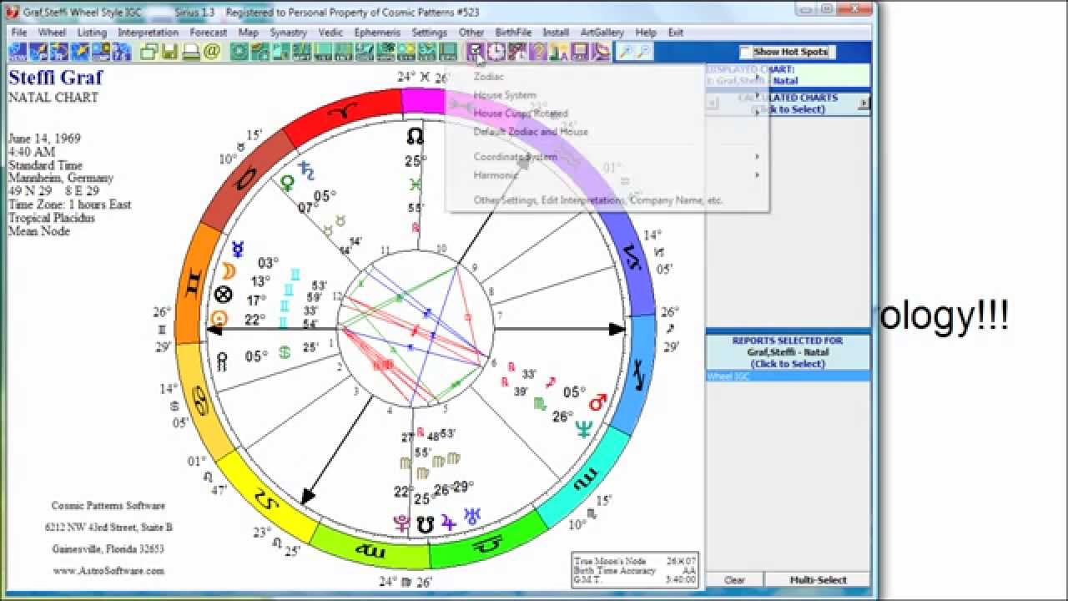Select House System in the dropdown menu
The image size is (1068, 601).
[x=505, y=95]
